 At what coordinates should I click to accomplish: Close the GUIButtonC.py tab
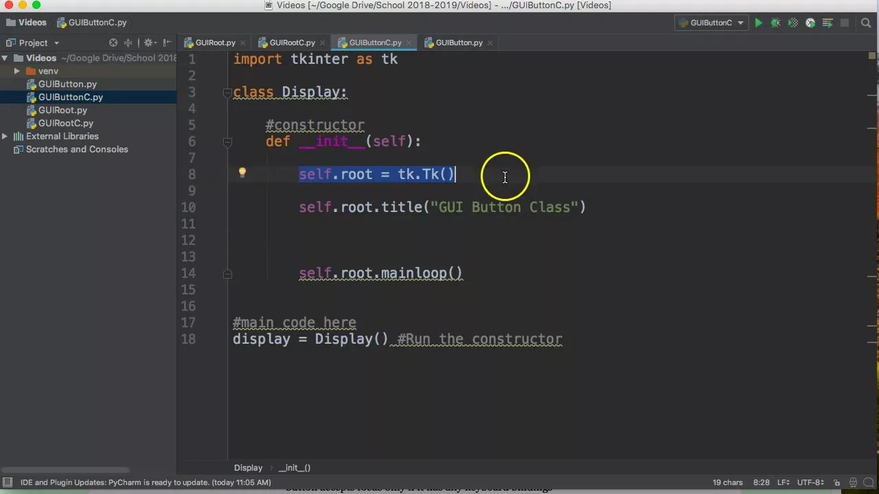point(409,43)
